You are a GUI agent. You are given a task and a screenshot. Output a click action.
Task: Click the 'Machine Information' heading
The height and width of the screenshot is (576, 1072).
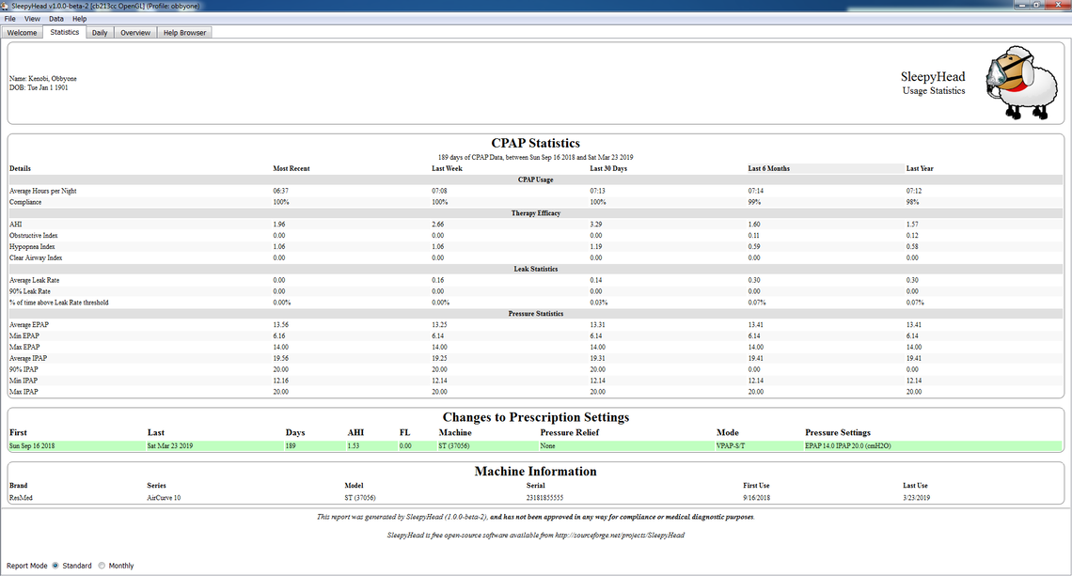pyautogui.click(x=535, y=472)
